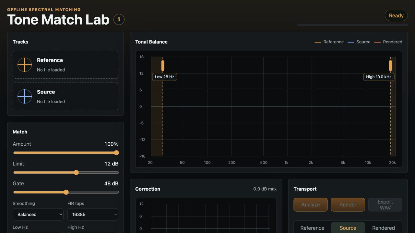Click the Tracks panel heading
This screenshot has height=233, width=415.
(20, 42)
